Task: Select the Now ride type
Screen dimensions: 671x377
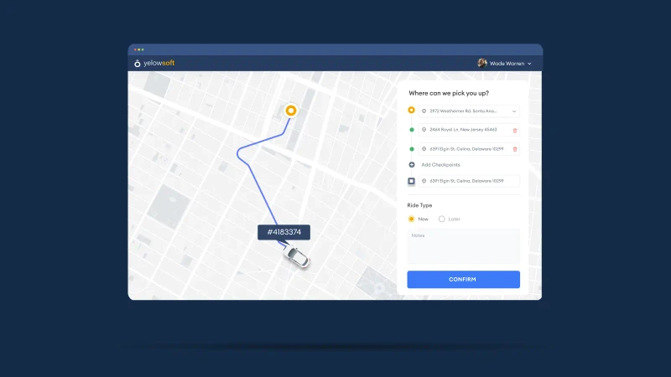Action: click(x=411, y=219)
